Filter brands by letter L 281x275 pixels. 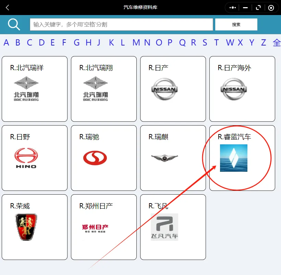click(123, 42)
